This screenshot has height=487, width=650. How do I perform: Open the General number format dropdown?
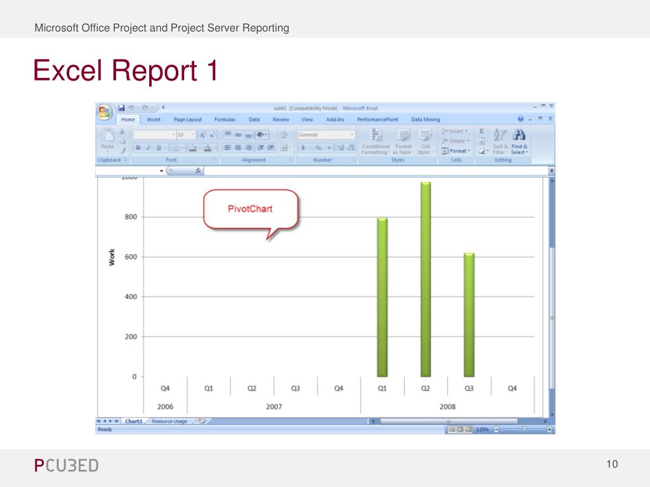327,135
